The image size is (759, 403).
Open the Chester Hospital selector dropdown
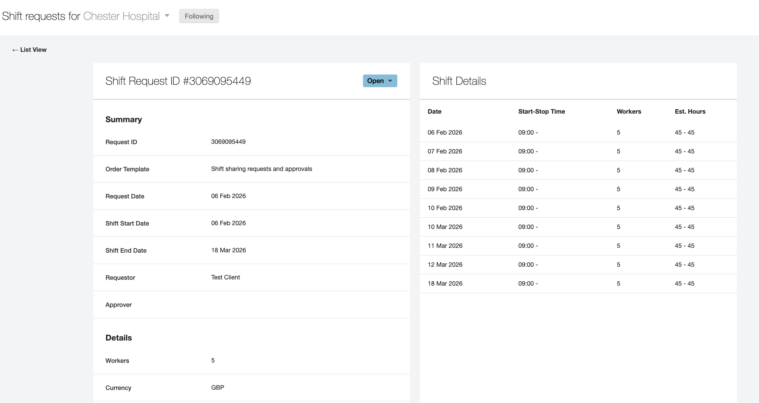pyautogui.click(x=167, y=16)
